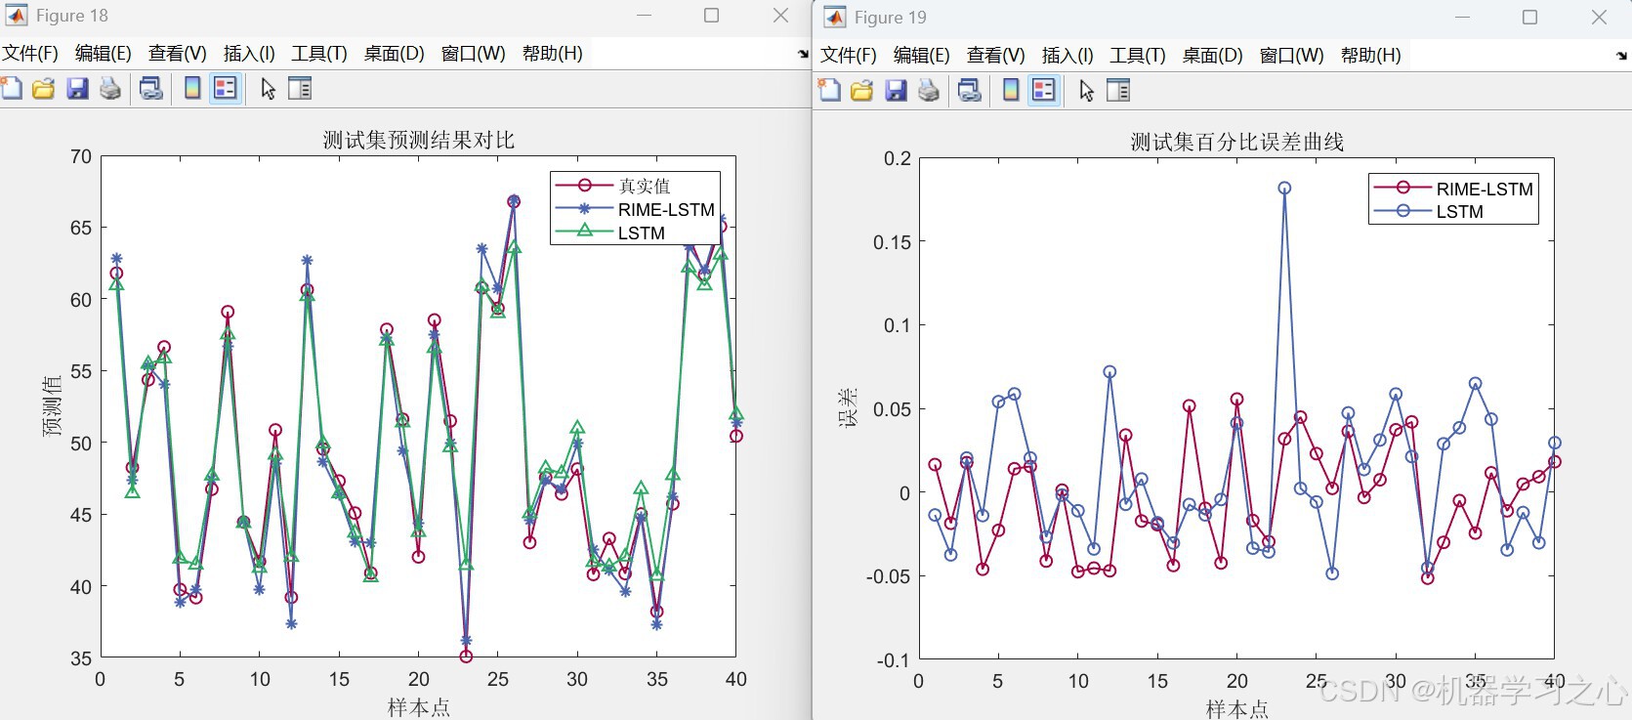1632x720 pixels.
Task: Minimize the Figure 19 window
Action: (1462, 18)
